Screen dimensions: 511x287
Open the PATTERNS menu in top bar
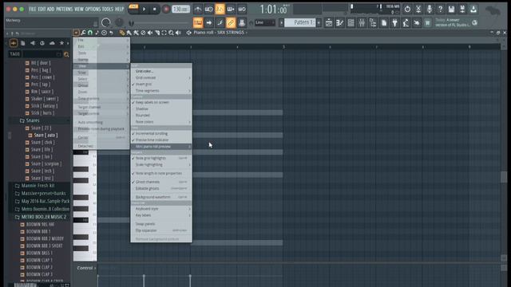64,9
